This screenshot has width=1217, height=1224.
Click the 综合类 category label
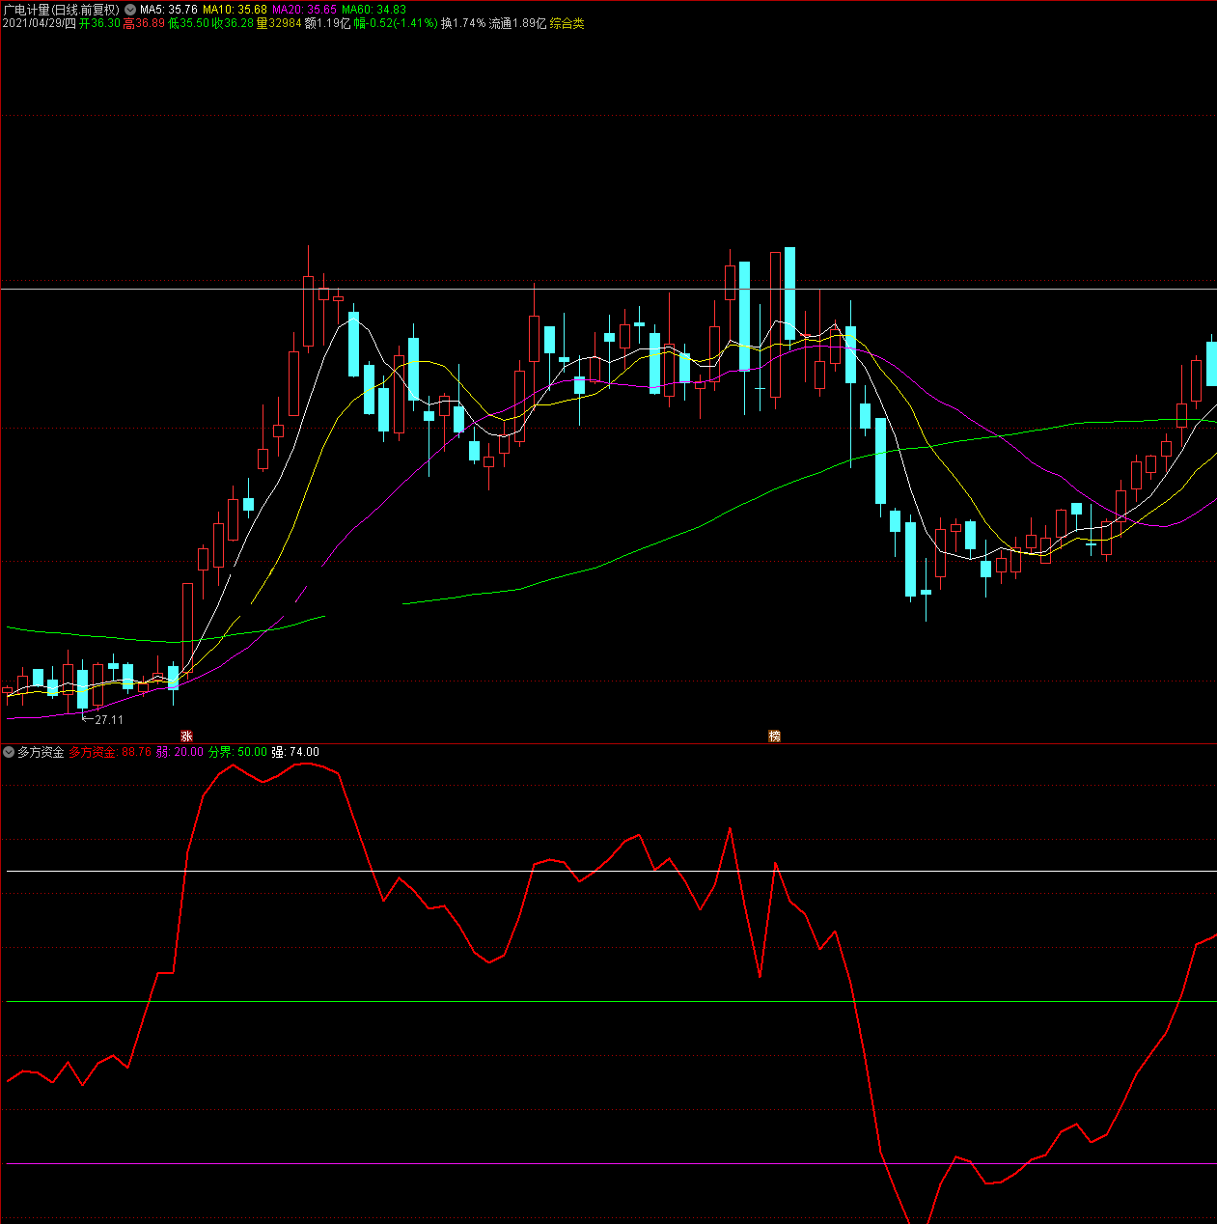point(567,23)
